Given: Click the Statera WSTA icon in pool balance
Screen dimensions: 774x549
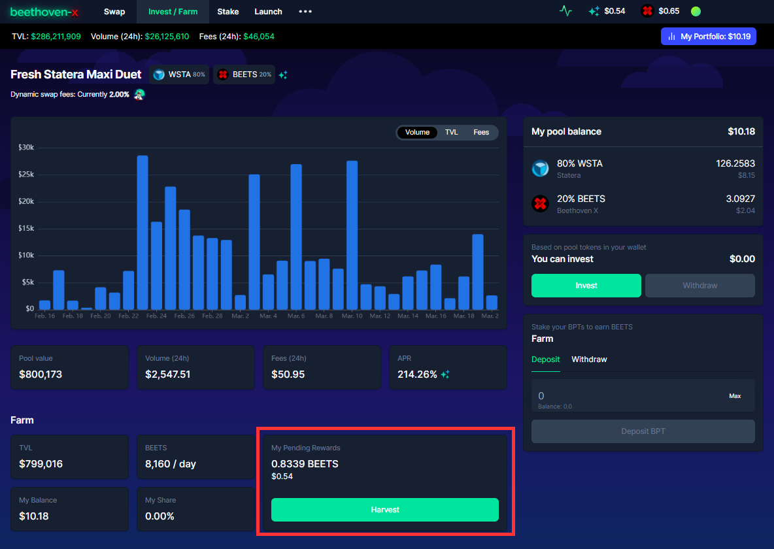Looking at the screenshot, I should 540,169.
